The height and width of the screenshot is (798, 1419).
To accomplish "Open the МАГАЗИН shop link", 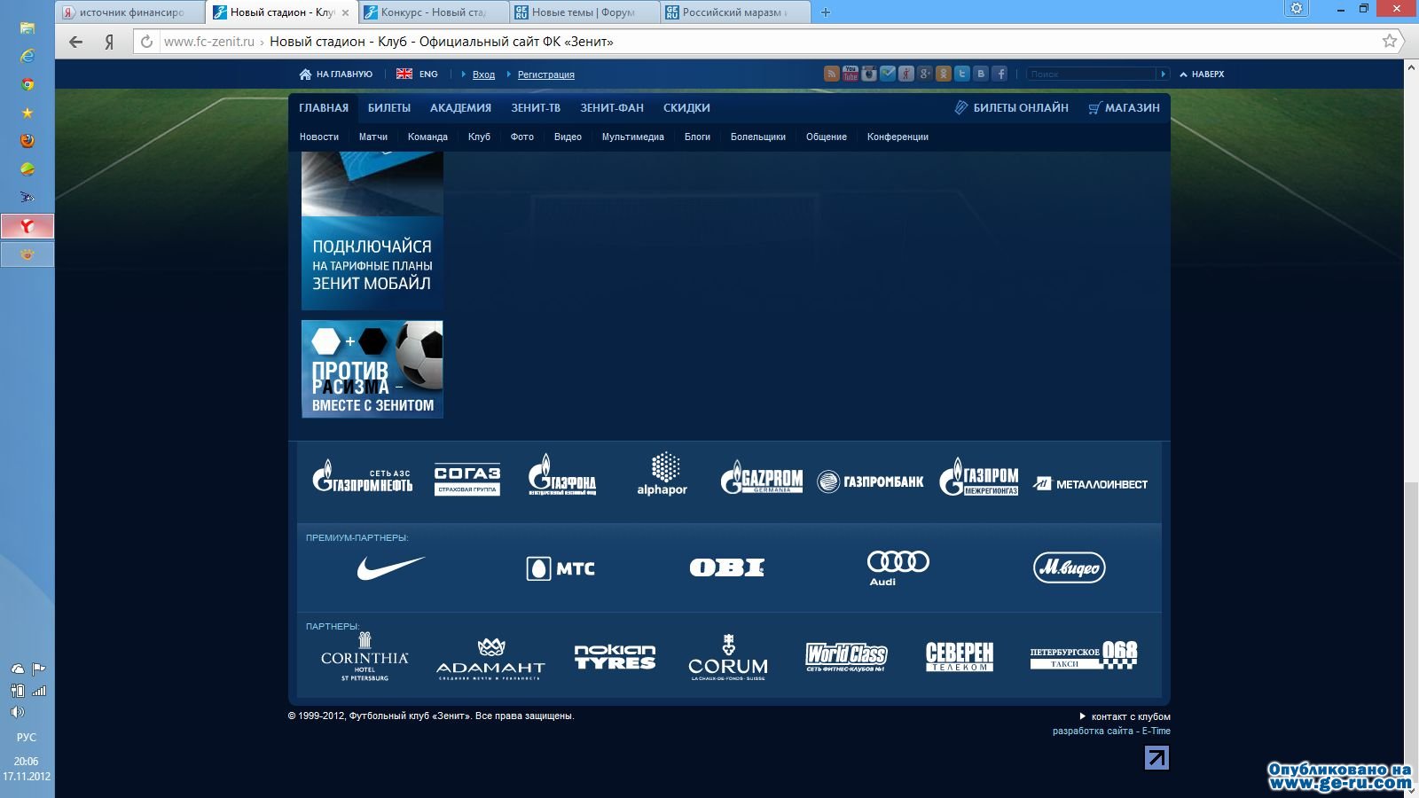I will (x=1124, y=108).
